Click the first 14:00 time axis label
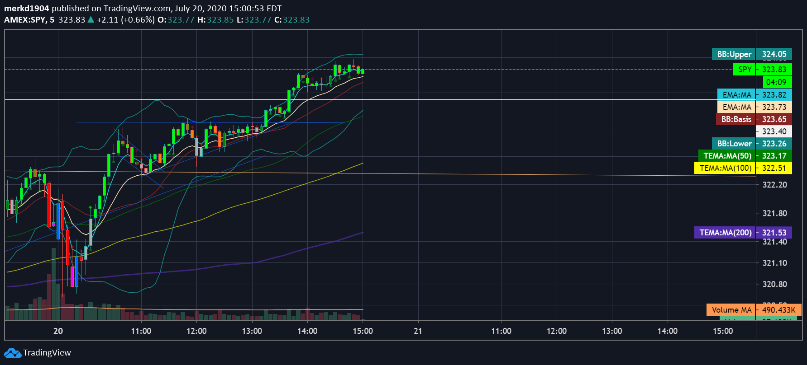Screen dimensions: 807x365 tap(307, 331)
